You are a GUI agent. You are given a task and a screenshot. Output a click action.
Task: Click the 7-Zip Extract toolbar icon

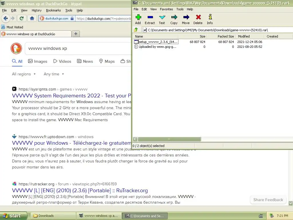pos(150,17)
